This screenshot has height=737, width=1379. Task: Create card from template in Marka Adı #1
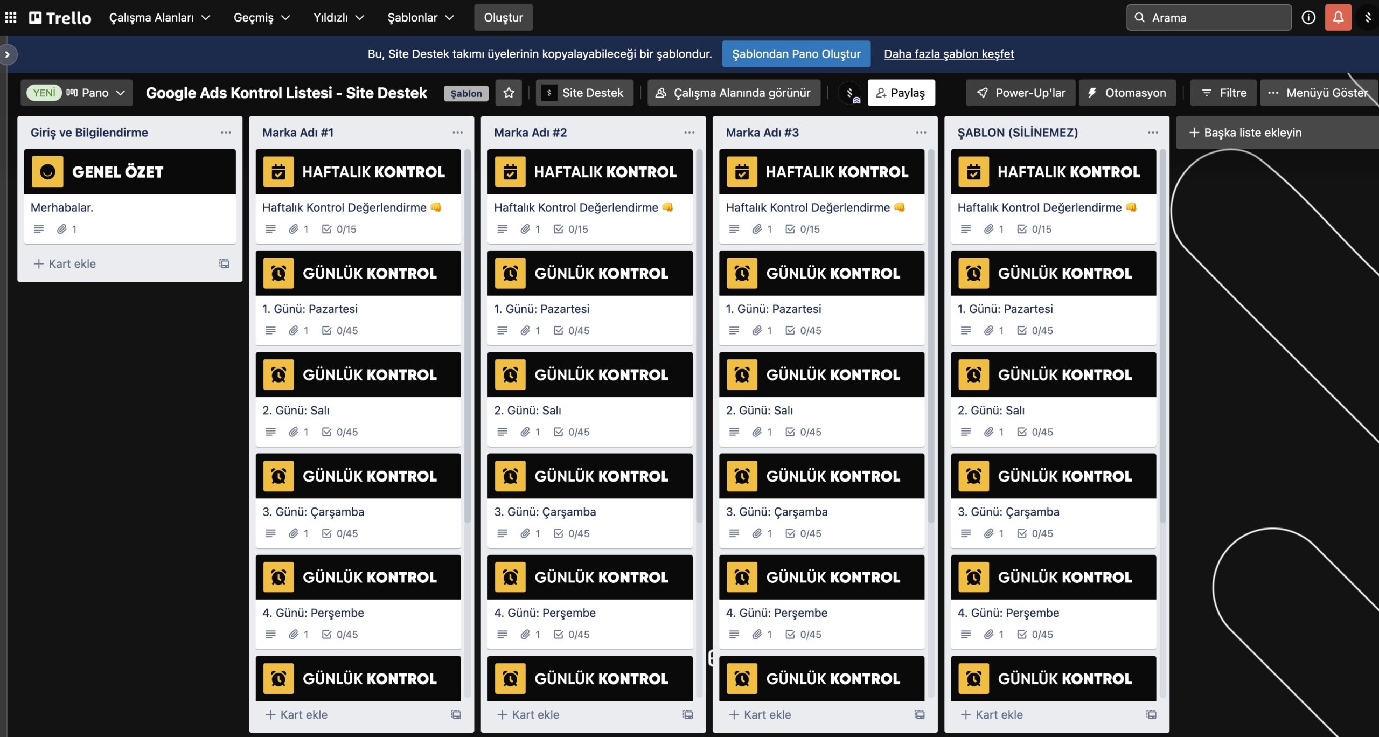456,714
